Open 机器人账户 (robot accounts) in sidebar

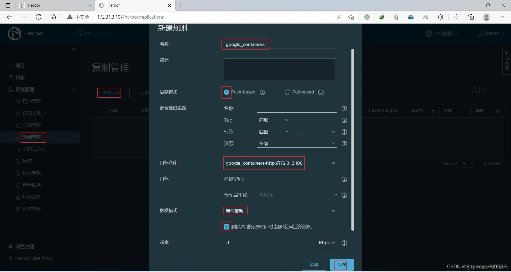coord(34,113)
